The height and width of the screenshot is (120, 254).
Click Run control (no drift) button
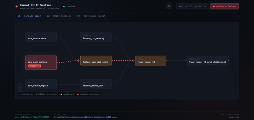(x=192, y=7)
